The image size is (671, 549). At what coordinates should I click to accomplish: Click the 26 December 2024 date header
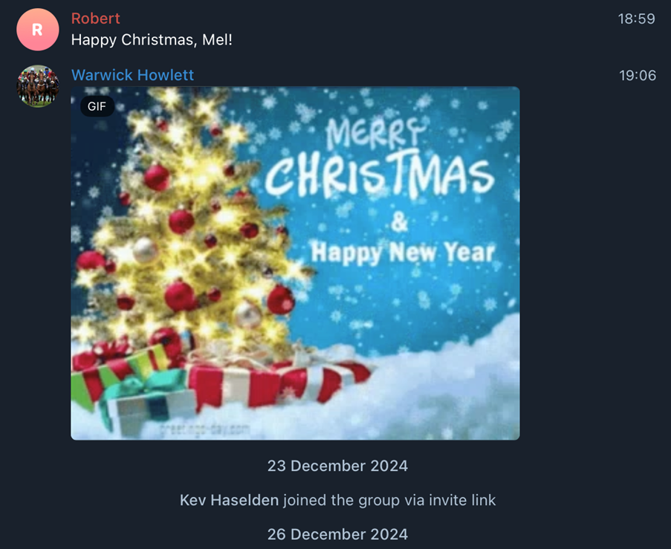pyautogui.click(x=337, y=534)
